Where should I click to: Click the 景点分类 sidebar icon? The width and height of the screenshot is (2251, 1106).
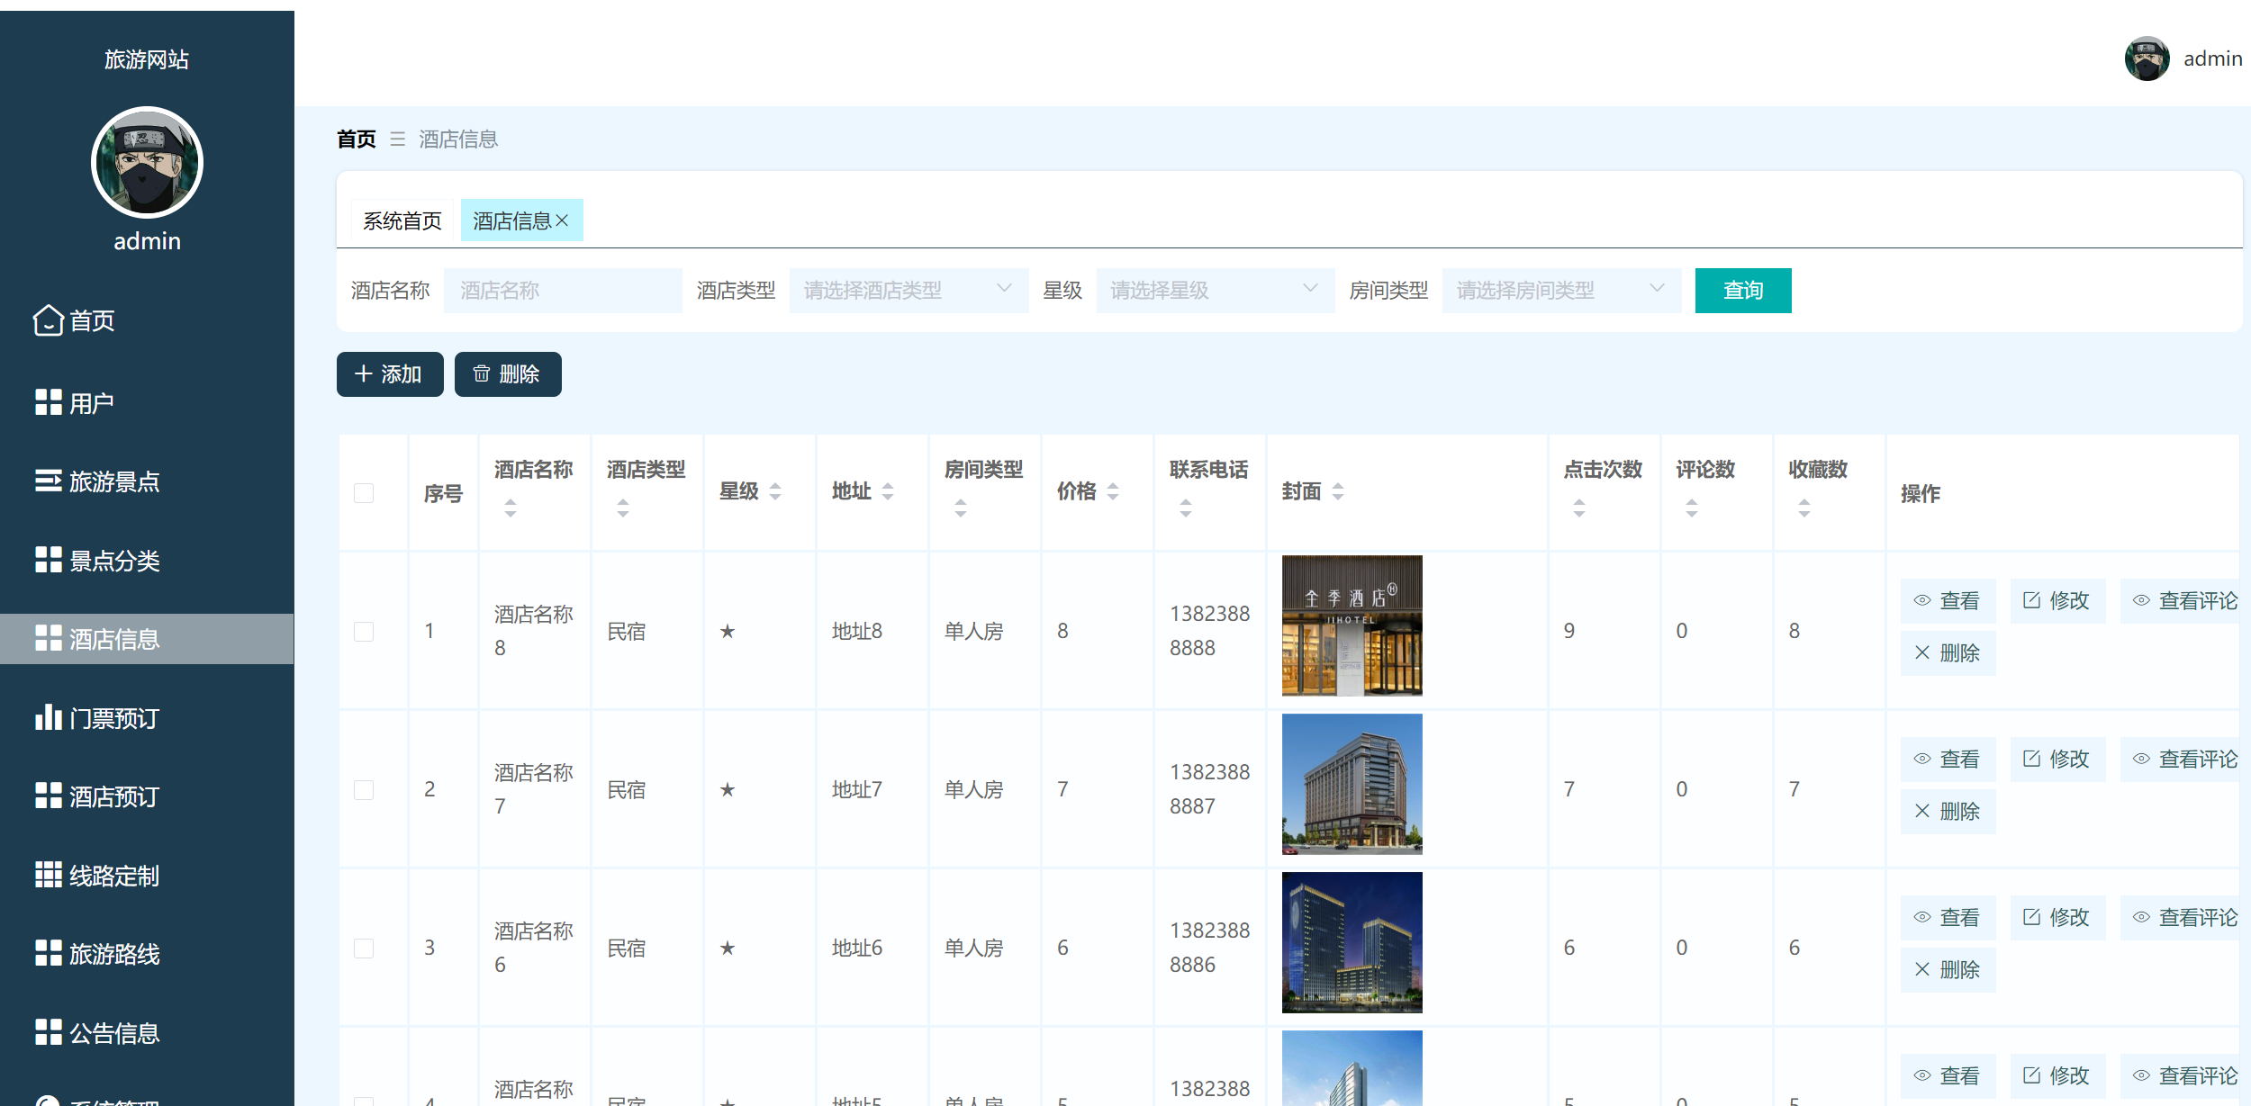pyautogui.click(x=49, y=561)
